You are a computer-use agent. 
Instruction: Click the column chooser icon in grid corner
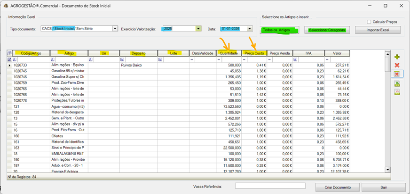point(10,53)
